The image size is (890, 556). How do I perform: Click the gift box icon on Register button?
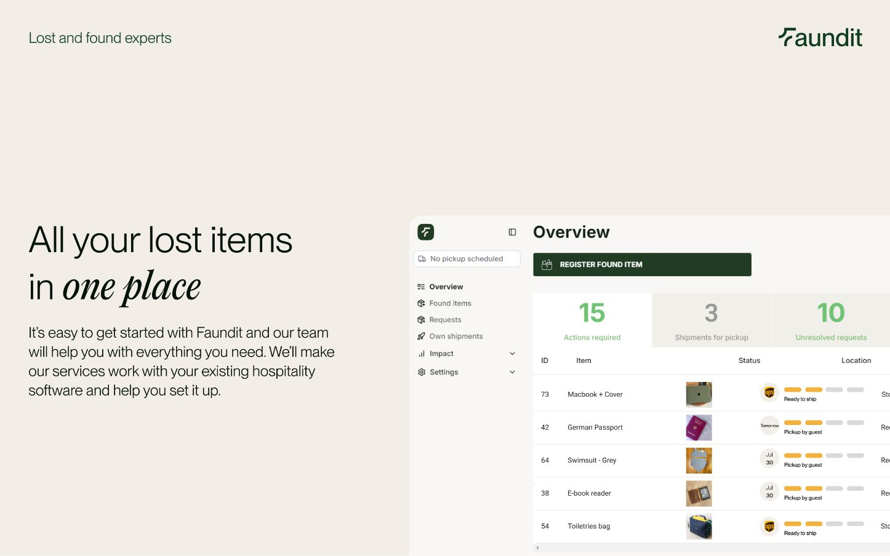[547, 264]
